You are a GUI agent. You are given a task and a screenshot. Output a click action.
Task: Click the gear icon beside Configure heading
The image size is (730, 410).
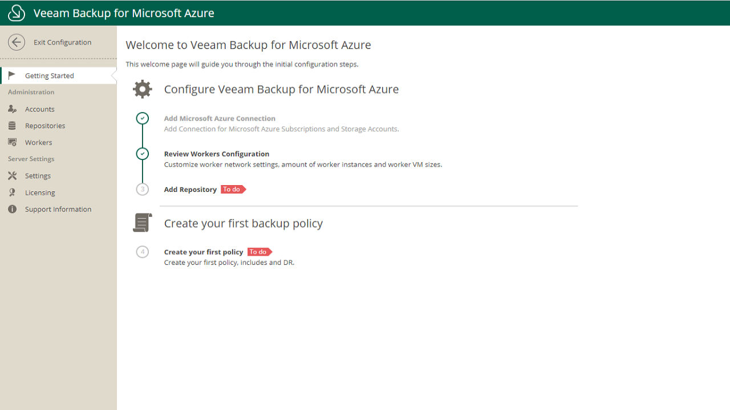click(143, 89)
